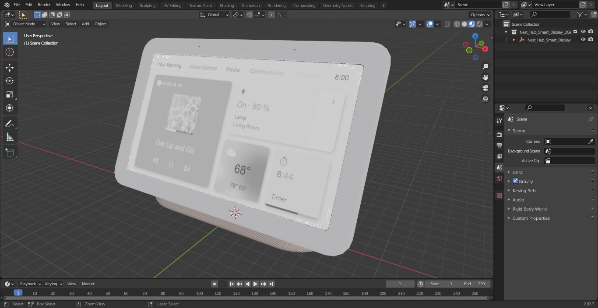
Task: Toggle the Gravity checkbox
Action: [515, 181]
